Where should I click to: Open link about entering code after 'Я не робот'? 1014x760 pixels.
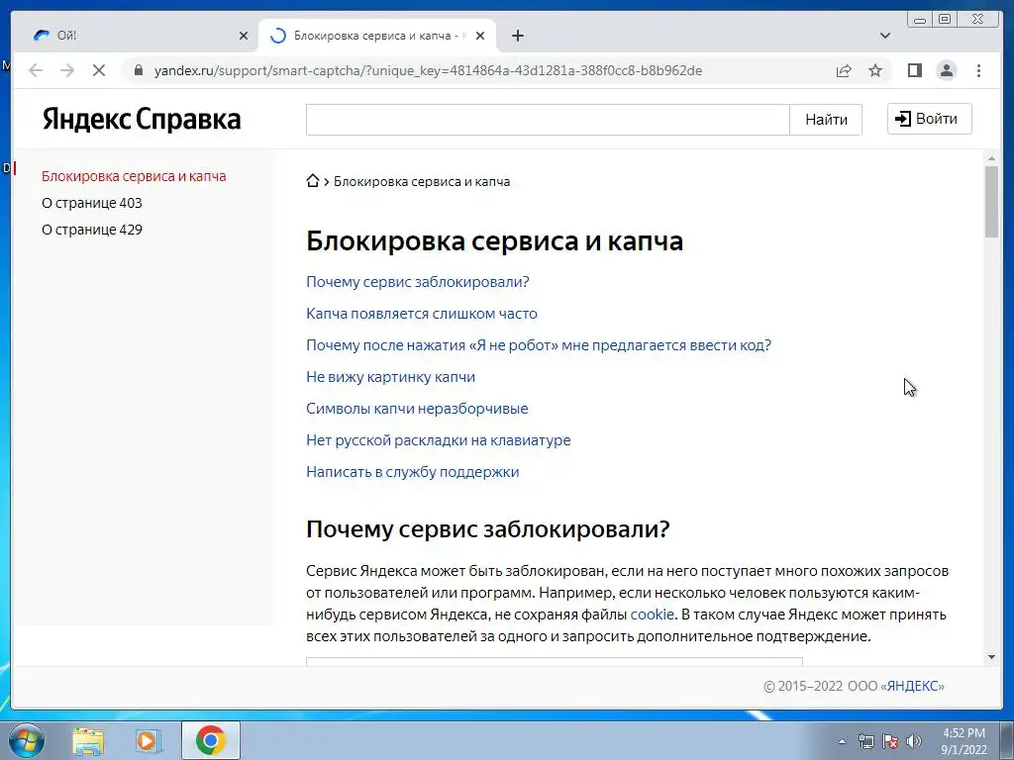(539, 345)
